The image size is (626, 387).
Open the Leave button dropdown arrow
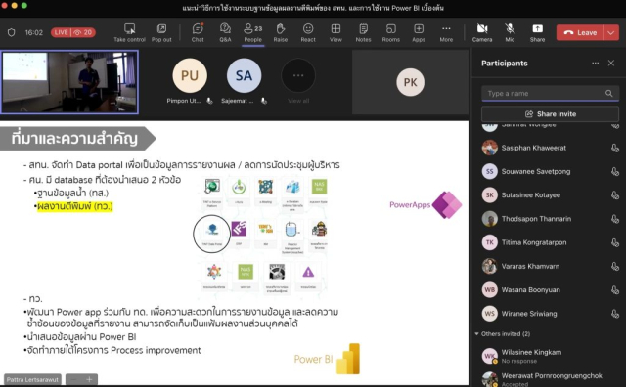(611, 32)
